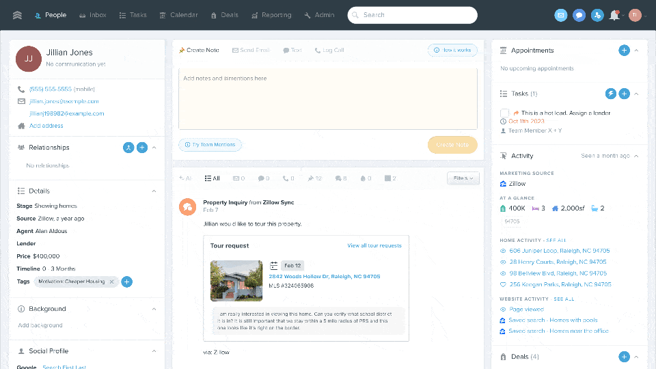Click the add person icon in header
Image resolution: width=656 pixels, height=369 pixels.
[x=597, y=15]
